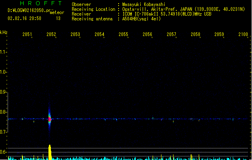Click the tall yellow intensity peak below spectrogram

tap(50, 152)
